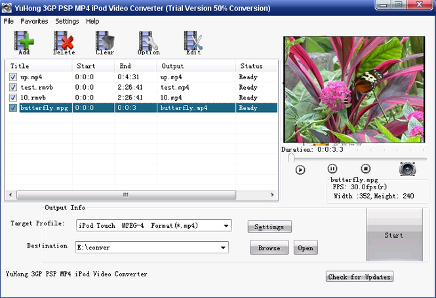
Task: Click the Output column header
Action: (196, 66)
